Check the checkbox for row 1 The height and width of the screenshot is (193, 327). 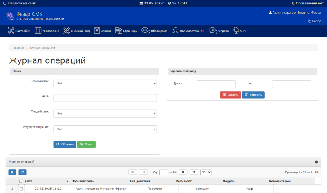click(22, 189)
